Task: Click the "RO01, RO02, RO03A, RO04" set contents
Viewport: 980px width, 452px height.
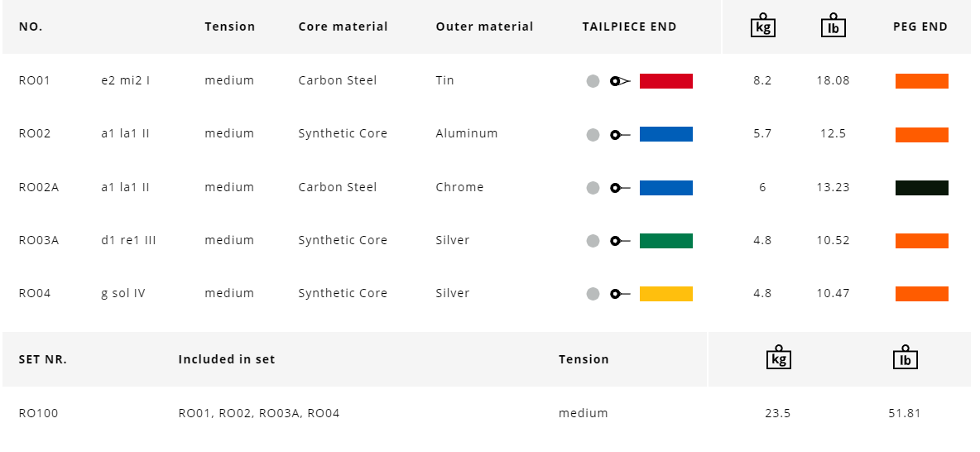Action: [258, 413]
